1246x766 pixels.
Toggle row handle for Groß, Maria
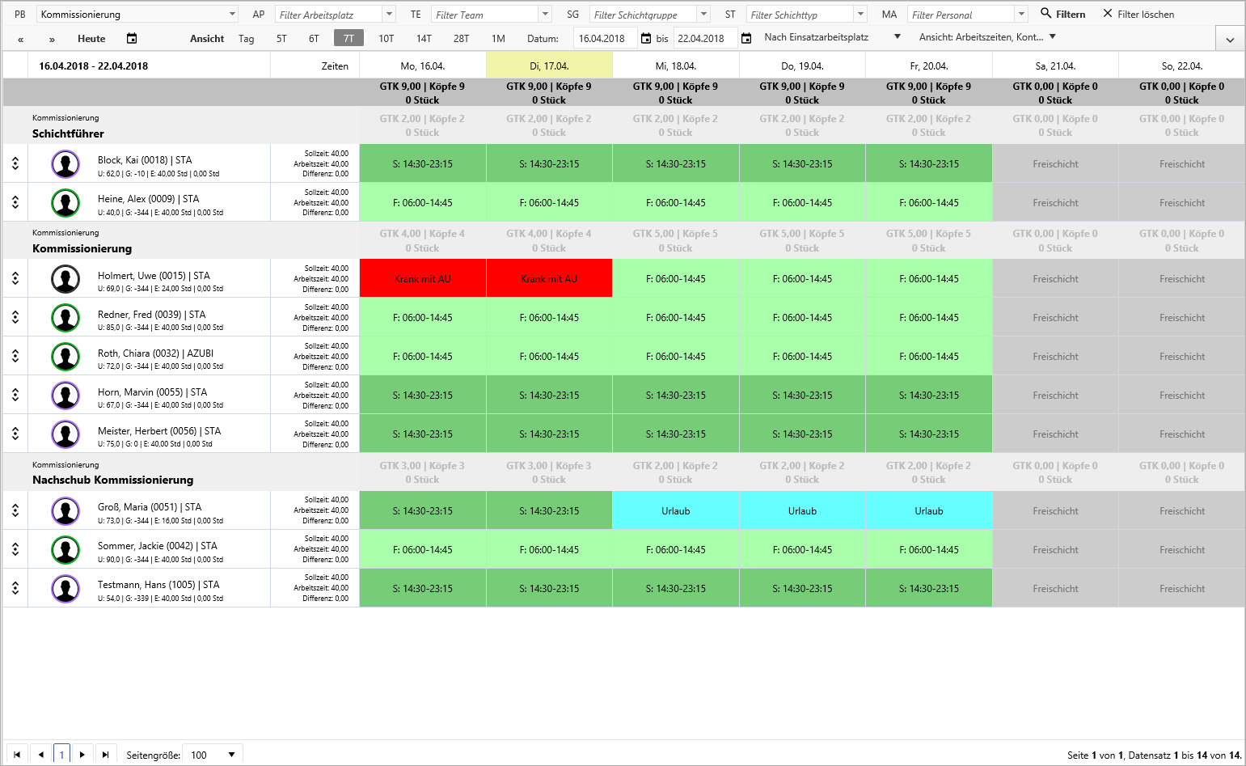(x=15, y=510)
